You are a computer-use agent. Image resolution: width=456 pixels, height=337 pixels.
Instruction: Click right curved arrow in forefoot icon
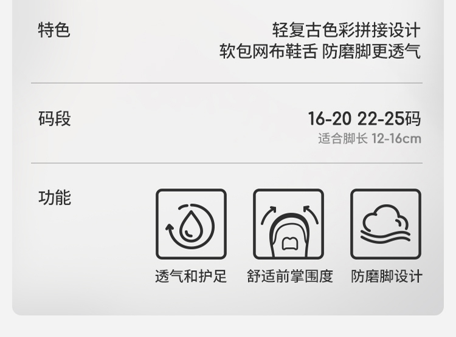point(311,215)
